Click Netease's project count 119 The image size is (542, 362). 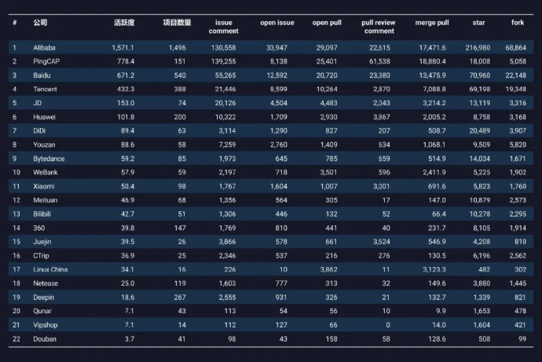coord(180,283)
